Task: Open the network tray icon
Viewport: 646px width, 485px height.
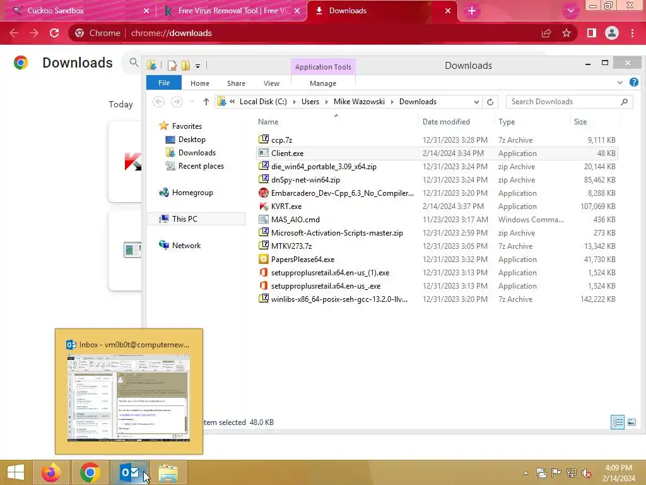Action: point(572,473)
